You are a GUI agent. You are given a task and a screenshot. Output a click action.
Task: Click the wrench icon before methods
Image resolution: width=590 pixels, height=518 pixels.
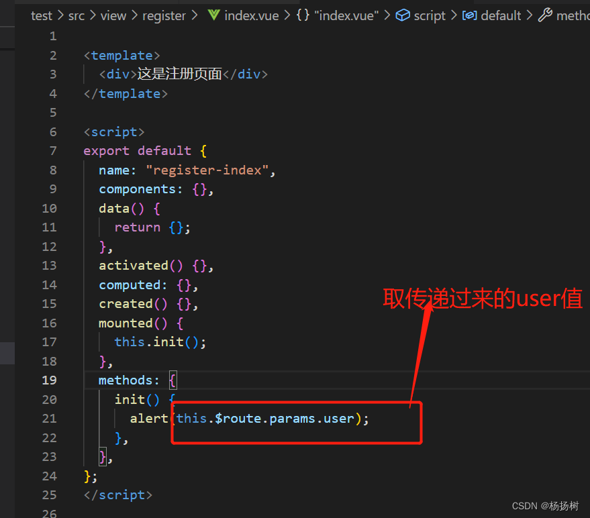pyautogui.click(x=545, y=15)
